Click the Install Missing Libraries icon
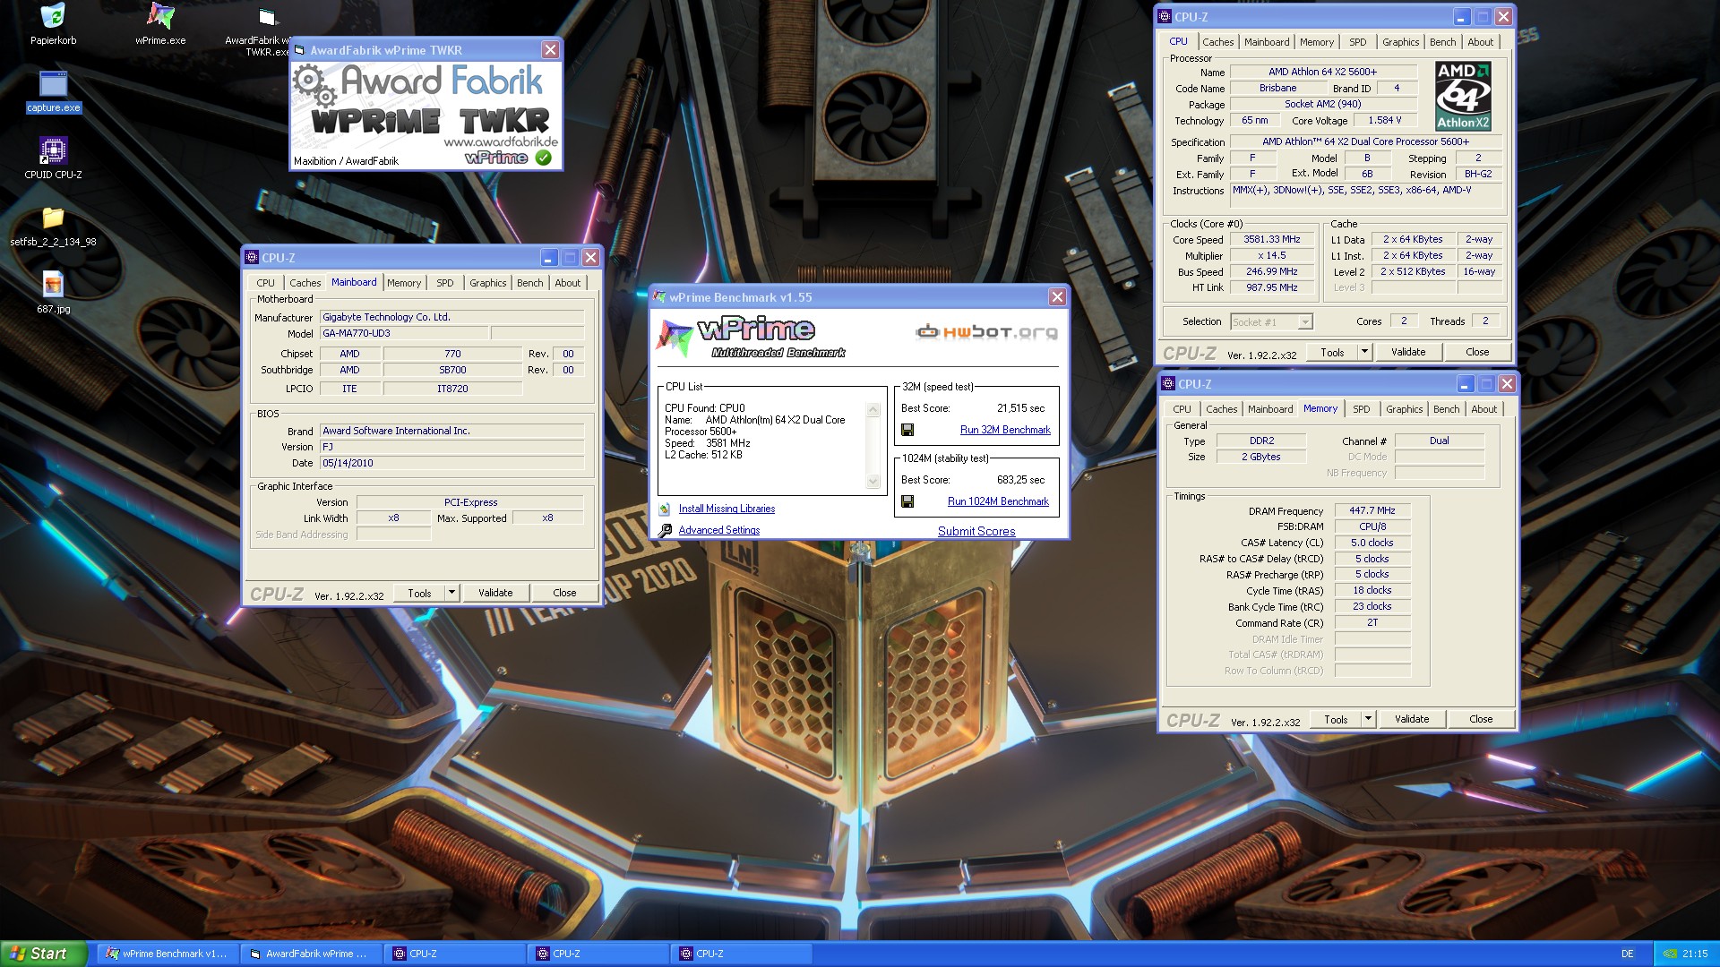1720x967 pixels. coord(665,509)
